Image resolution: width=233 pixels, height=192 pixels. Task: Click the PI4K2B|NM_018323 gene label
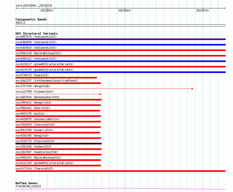tap(28, 186)
